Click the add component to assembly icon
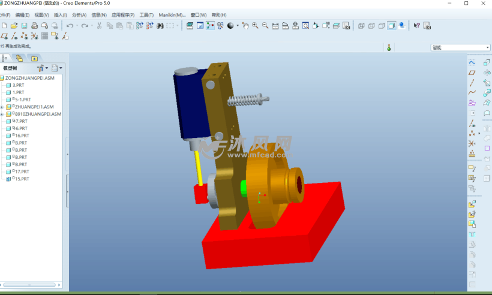Viewport: 492px width, 295px height. [472, 204]
